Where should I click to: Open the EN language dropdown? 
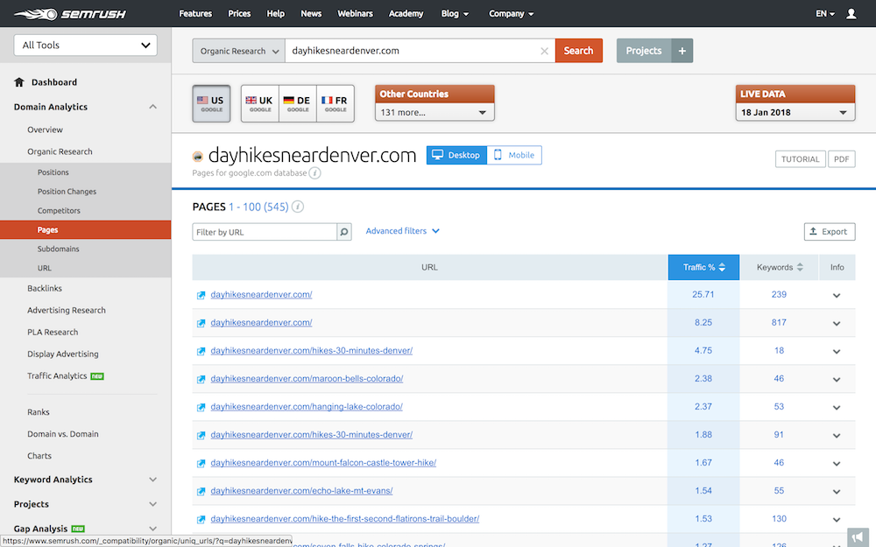coord(825,14)
